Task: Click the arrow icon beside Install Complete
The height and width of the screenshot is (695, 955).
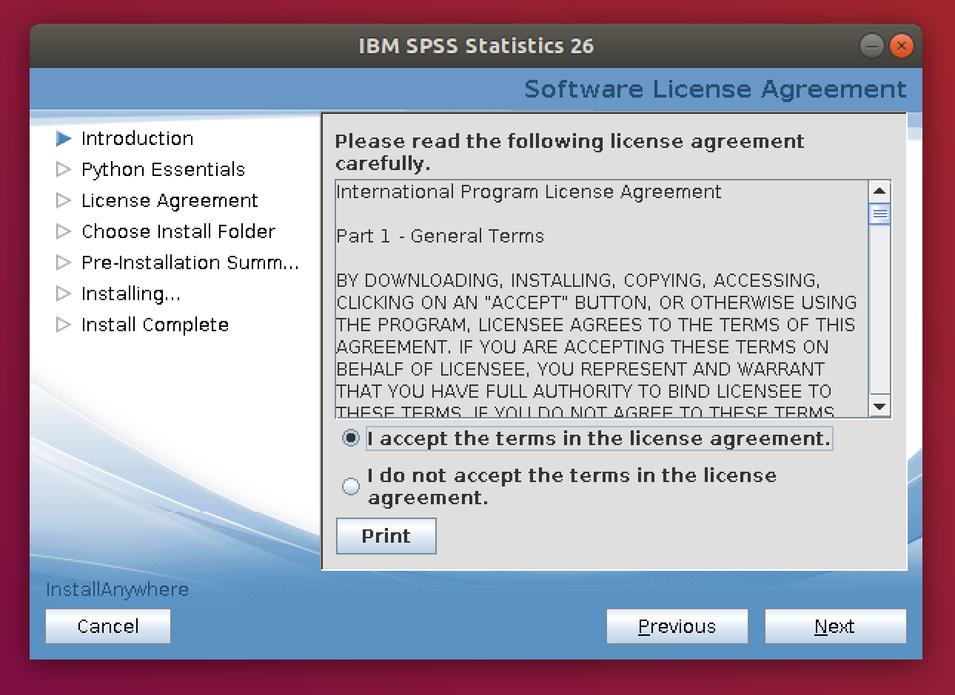Action: 64,325
